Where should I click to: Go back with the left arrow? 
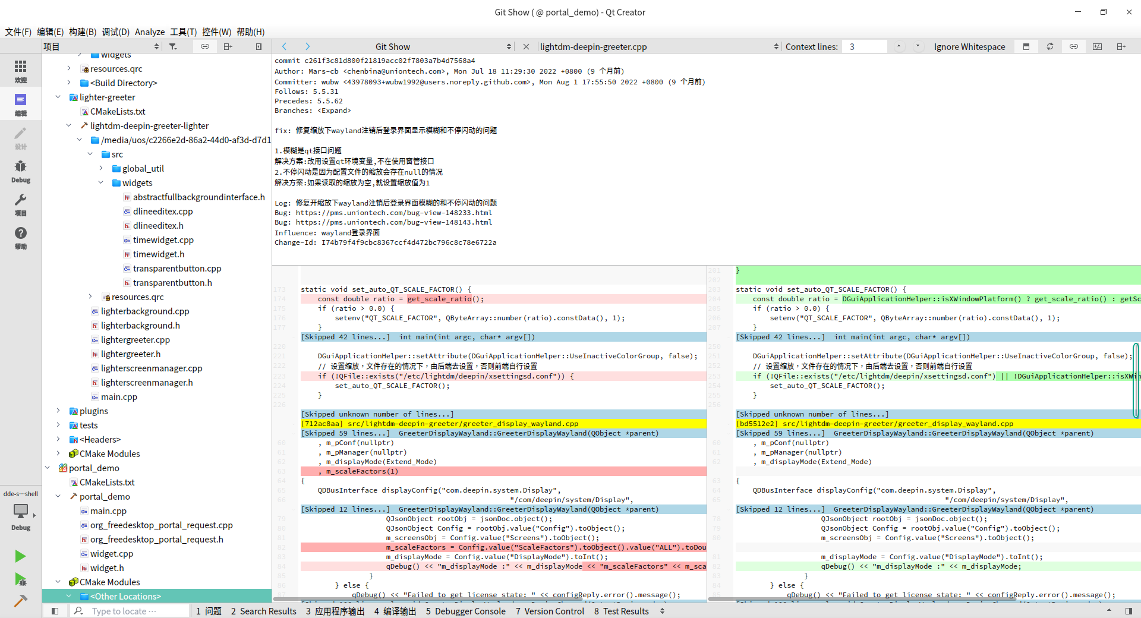285,46
